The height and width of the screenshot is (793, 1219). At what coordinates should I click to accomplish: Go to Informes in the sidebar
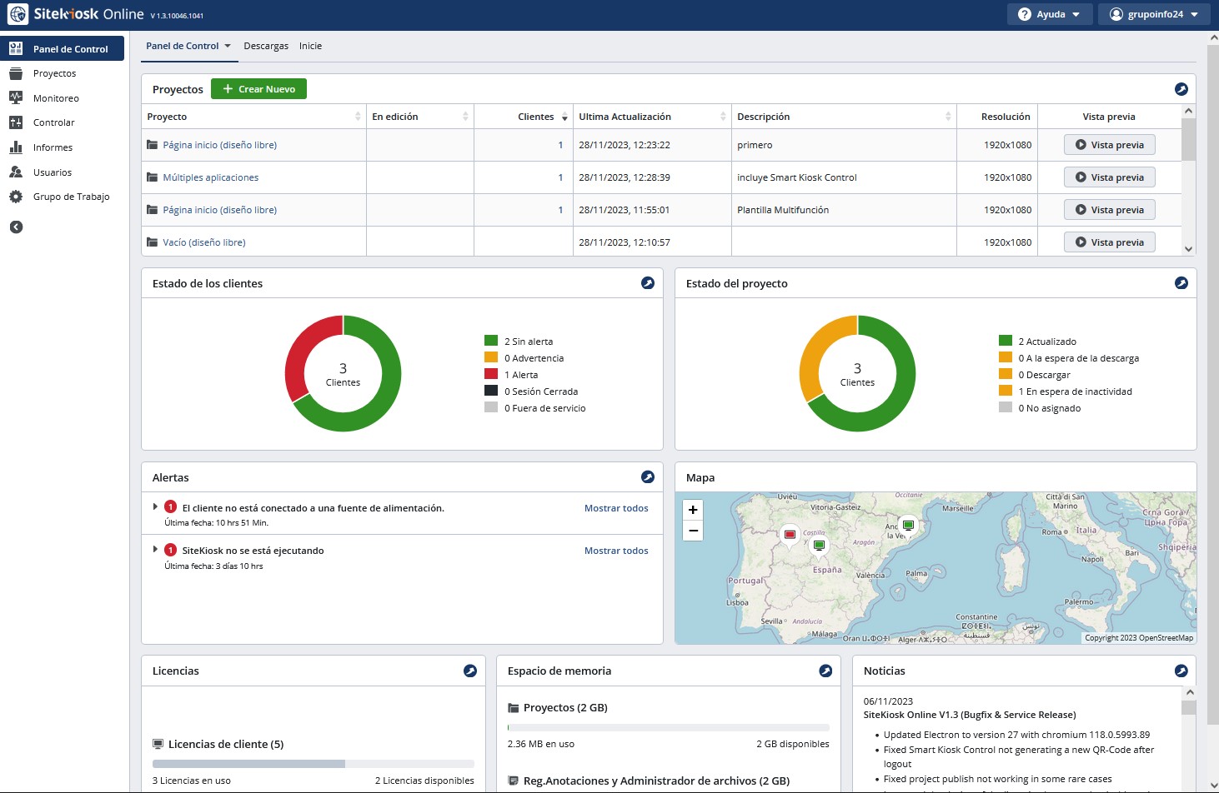[x=53, y=147]
